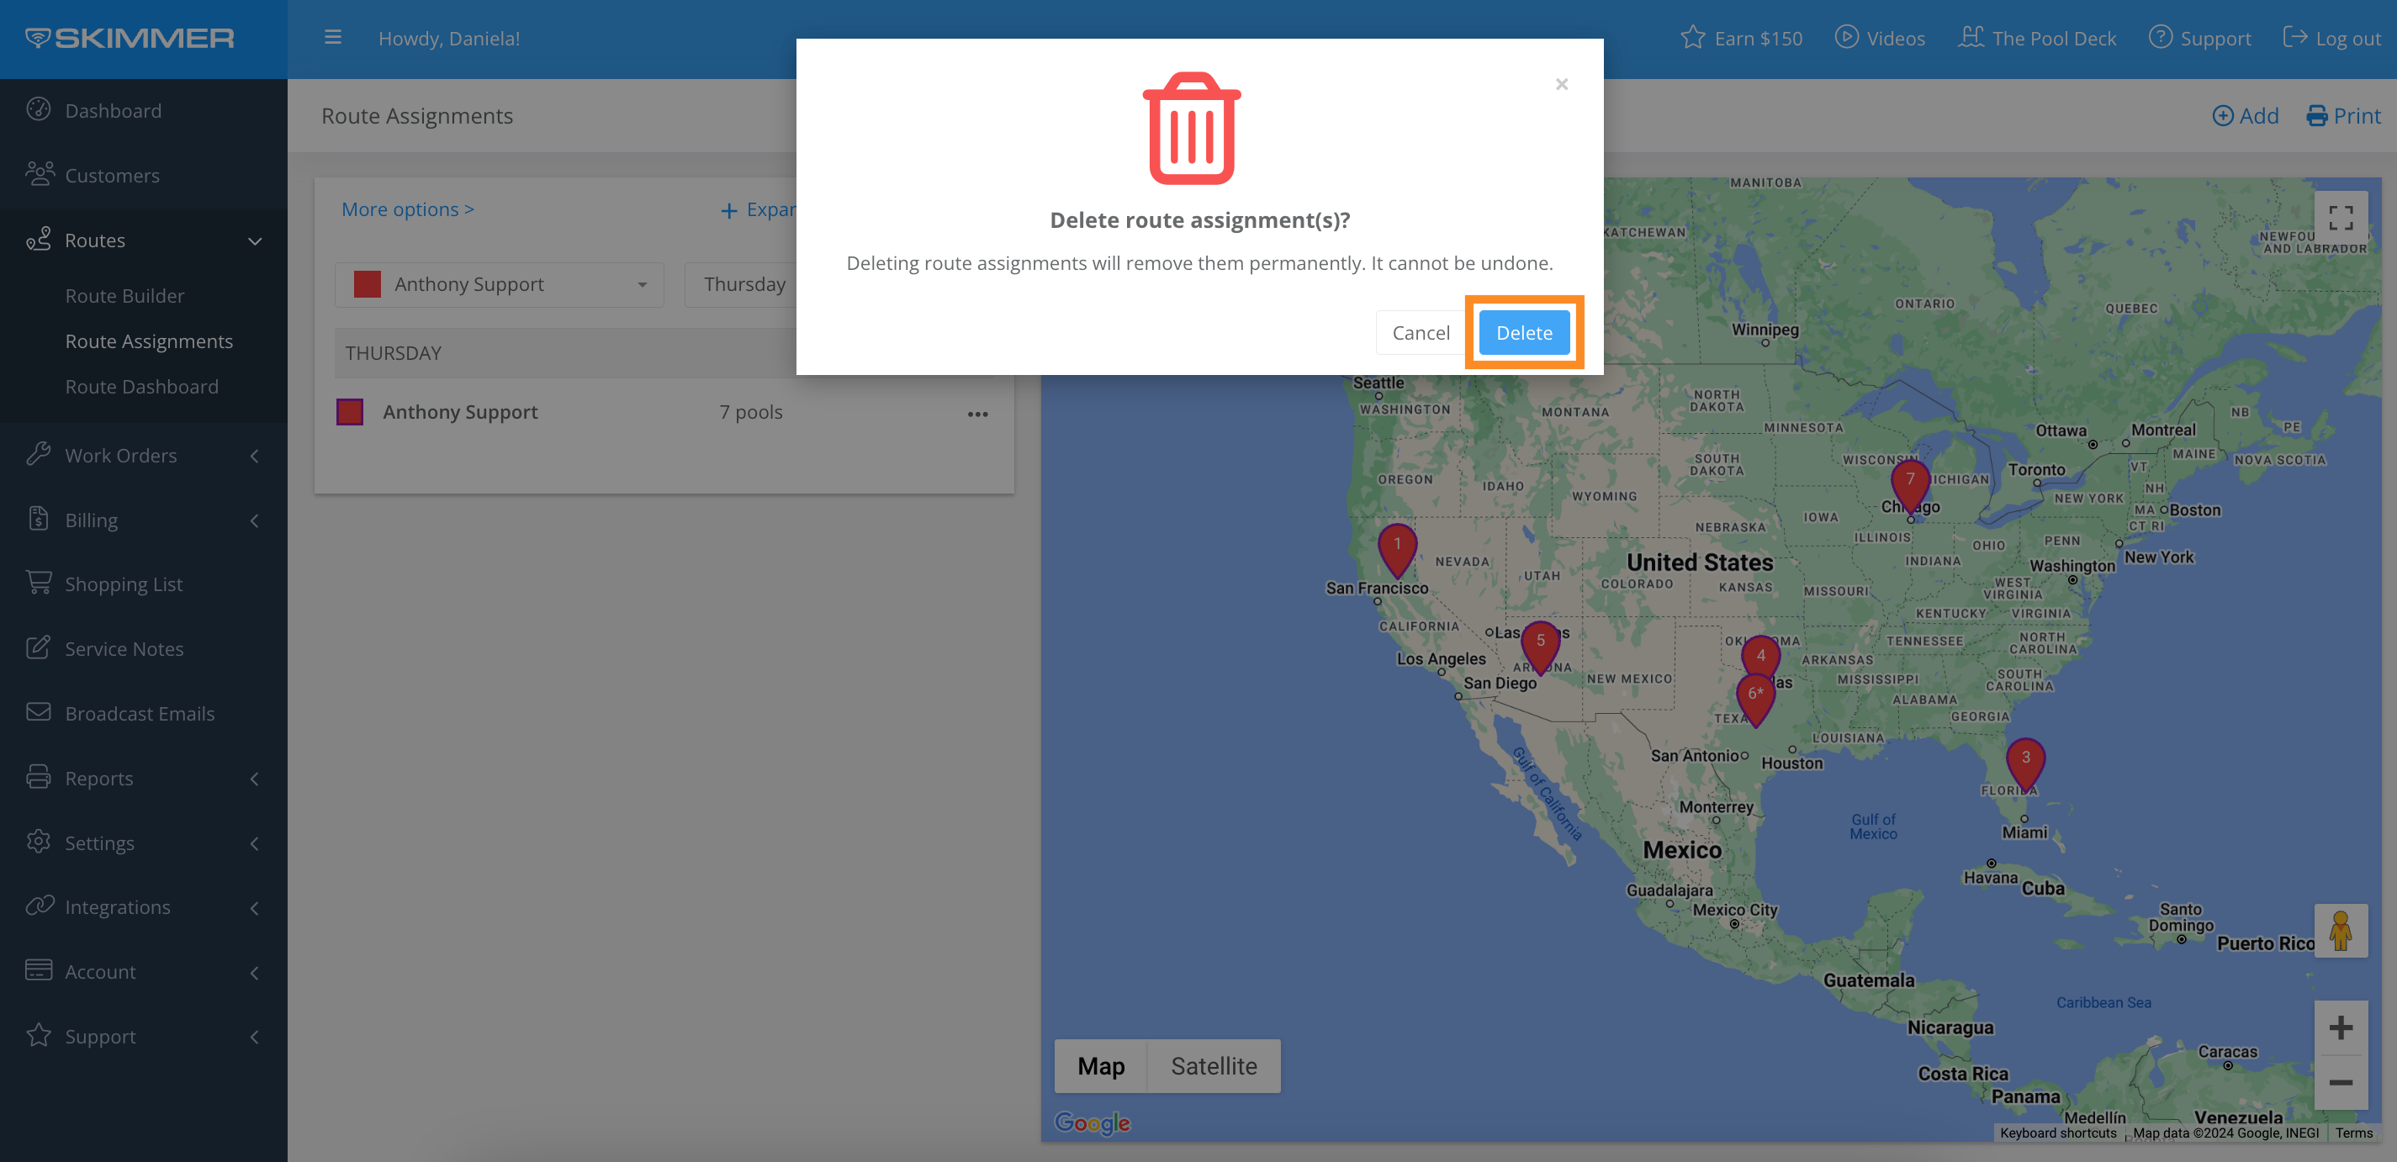
Task: Confirm deletion with the Delete button
Action: (1523, 332)
